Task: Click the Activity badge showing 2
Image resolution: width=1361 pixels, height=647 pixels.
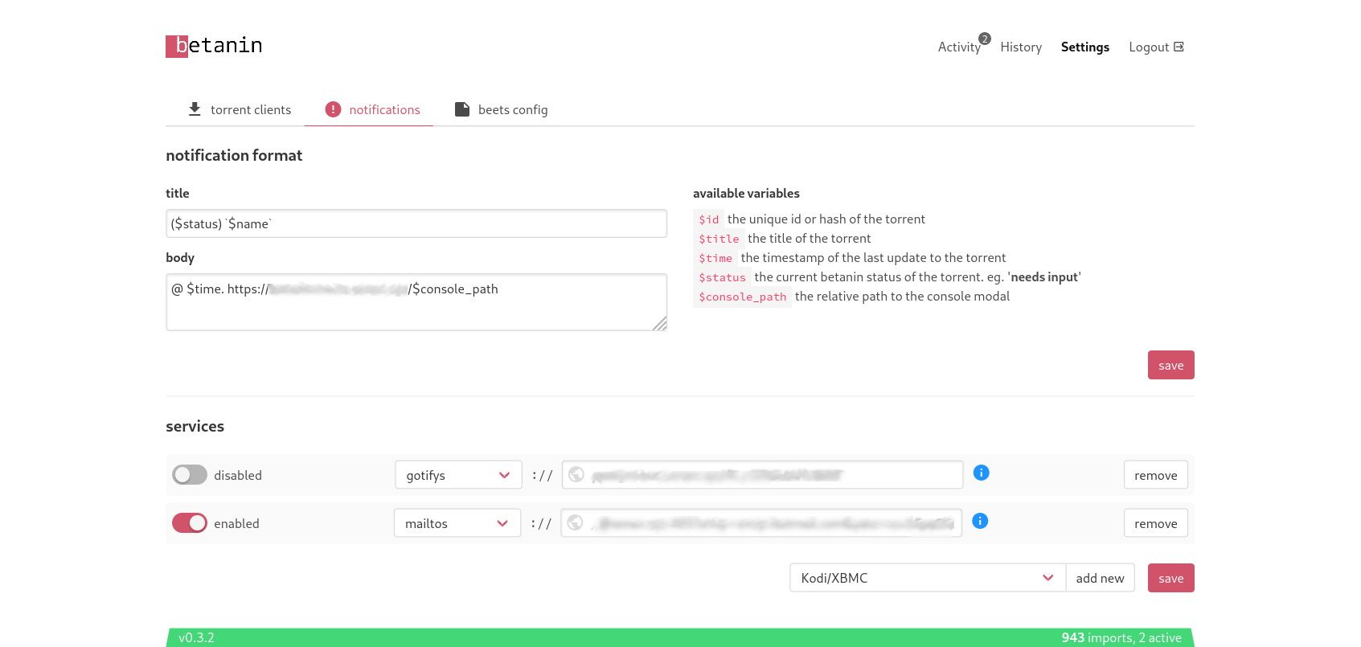Action: coord(985,39)
